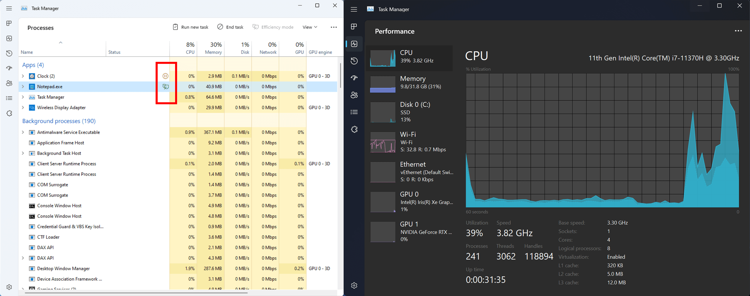Open Users page in dark sidebar

[x=354, y=95]
